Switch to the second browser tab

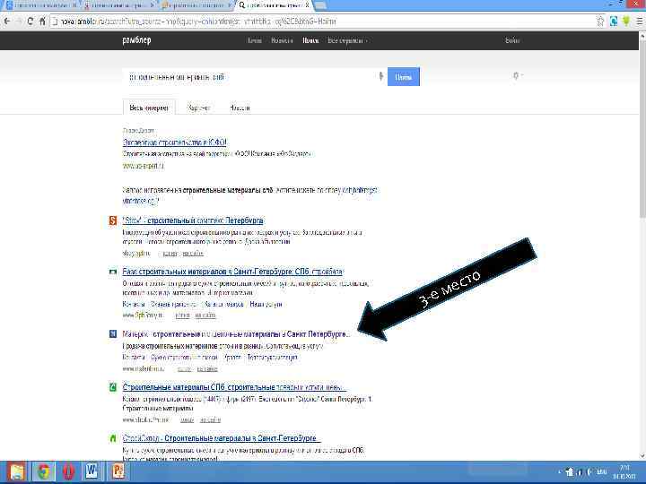[118, 5]
